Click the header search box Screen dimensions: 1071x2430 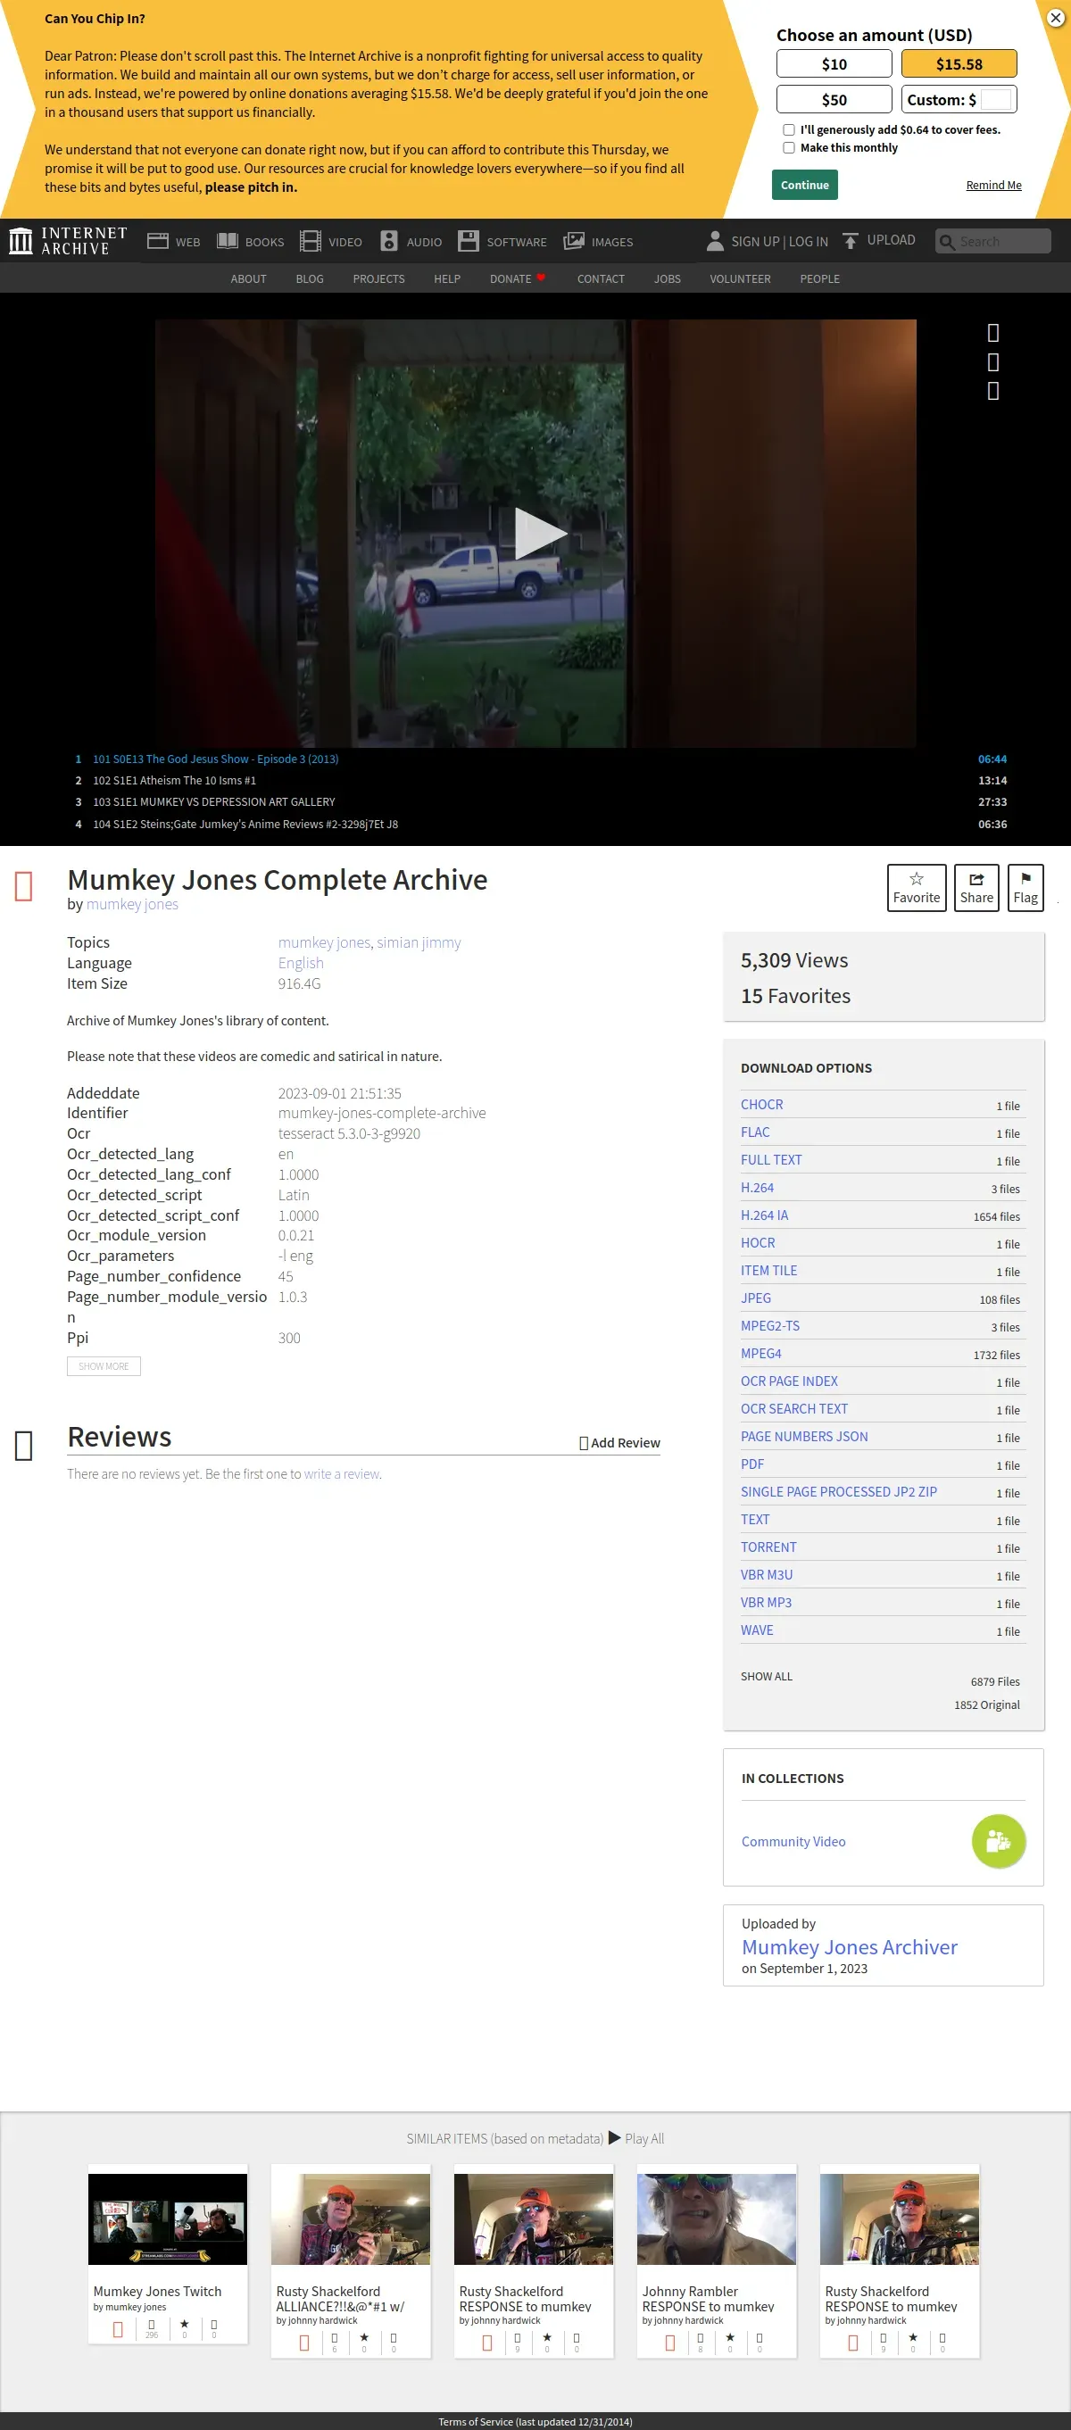click(x=992, y=242)
